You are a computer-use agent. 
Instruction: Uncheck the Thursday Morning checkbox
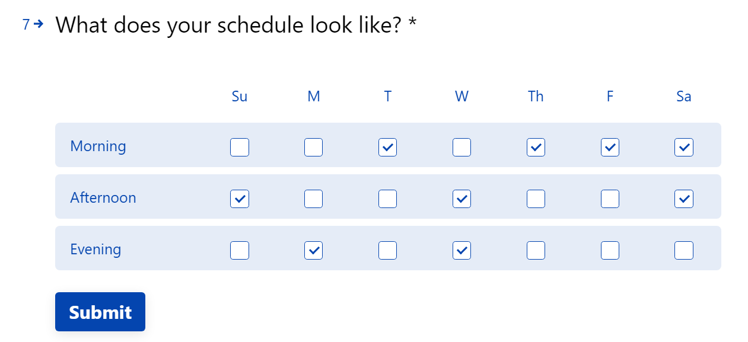536,147
